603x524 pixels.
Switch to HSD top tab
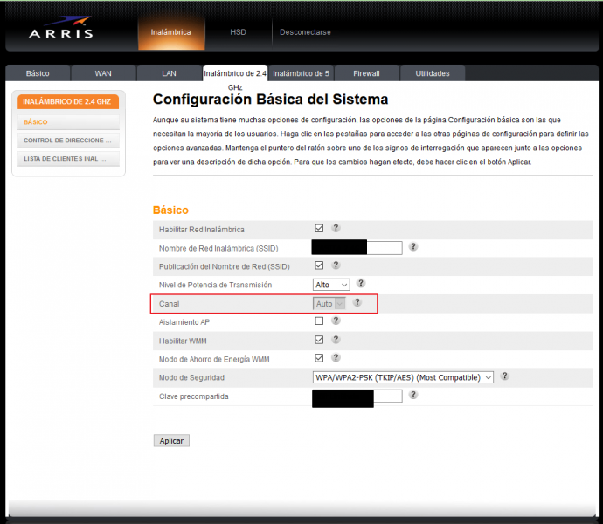click(238, 32)
